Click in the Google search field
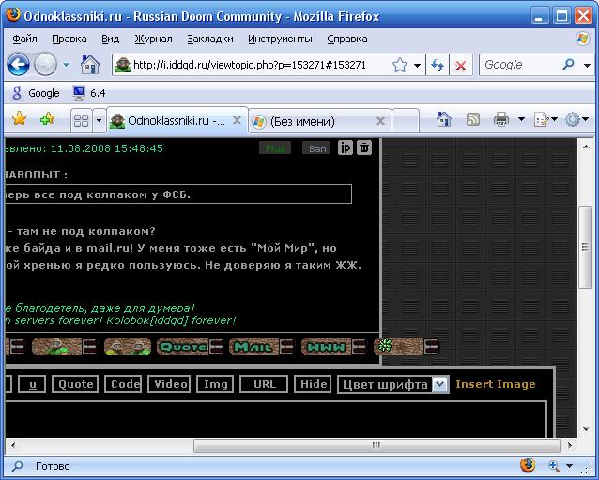Image resolution: width=599 pixels, height=480 pixels. [x=521, y=65]
